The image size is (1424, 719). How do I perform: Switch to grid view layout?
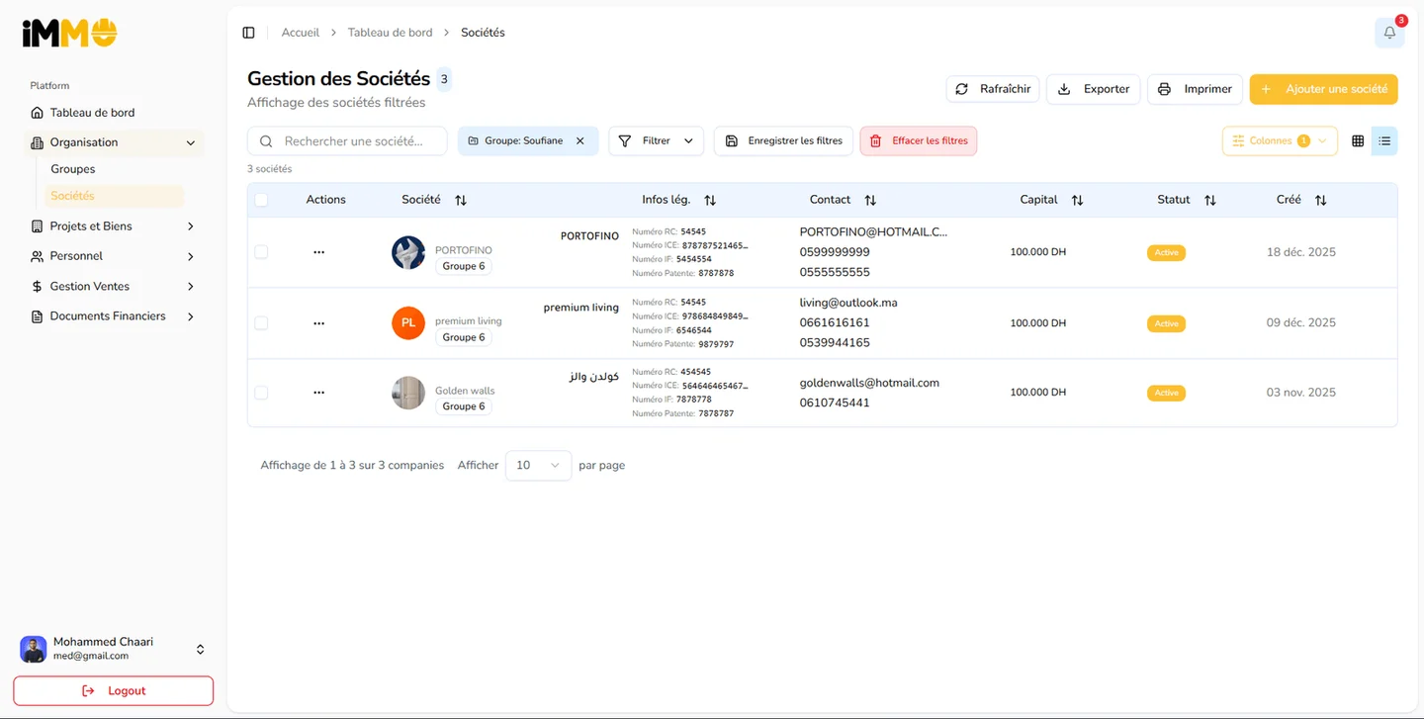pos(1358,141)
